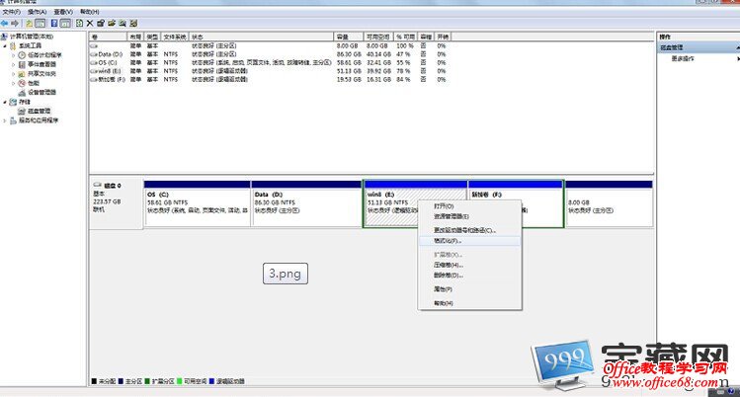Click the open-folder toolbar icon
The image size is (740, 397).
112,23
